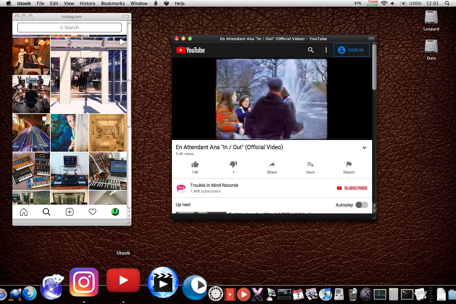Open the Trash in the Dock

[x=352, y=294]
